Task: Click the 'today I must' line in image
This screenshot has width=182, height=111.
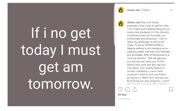Action: click(x=61, y=51)
